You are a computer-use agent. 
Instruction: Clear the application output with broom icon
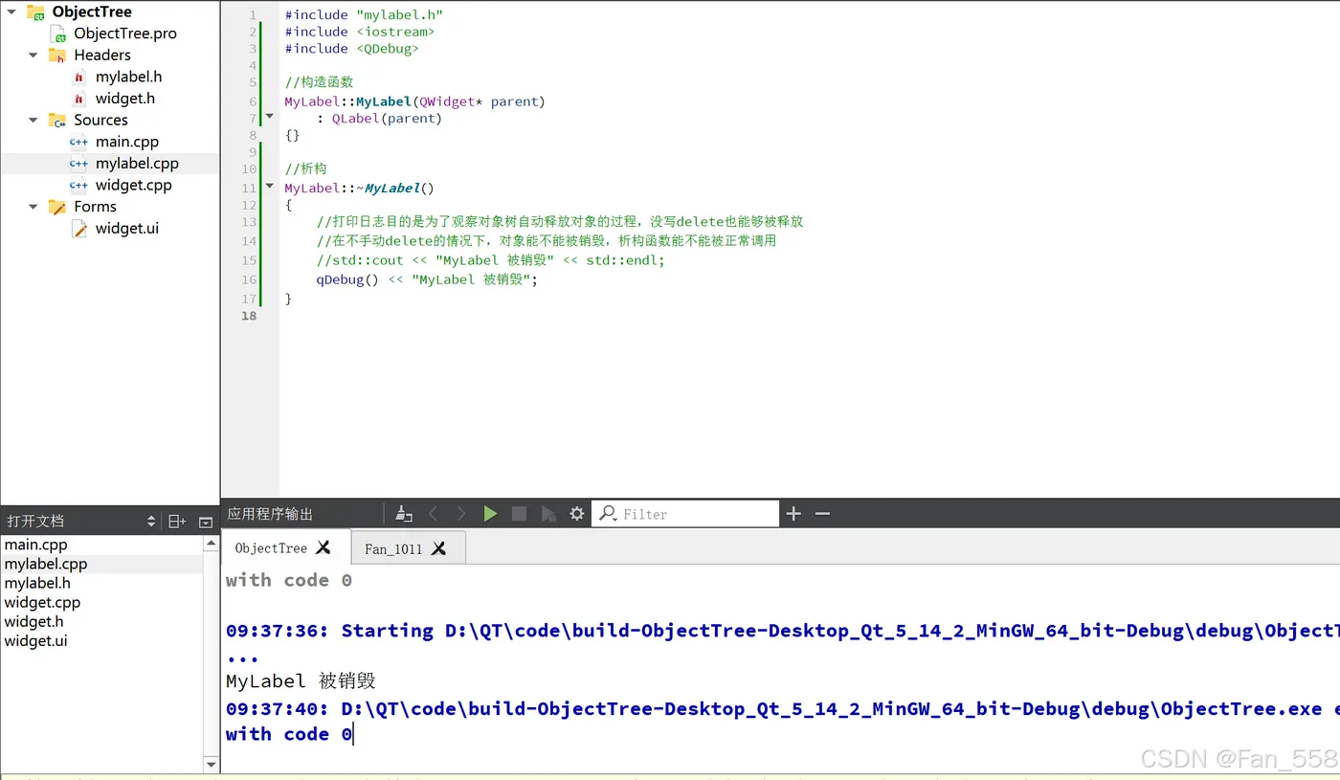(x=404, y=514)
